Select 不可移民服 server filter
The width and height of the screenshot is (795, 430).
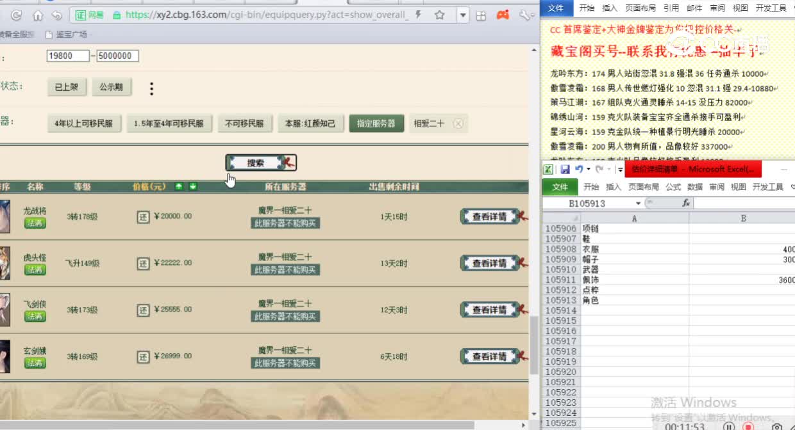[x=244, y=123]
